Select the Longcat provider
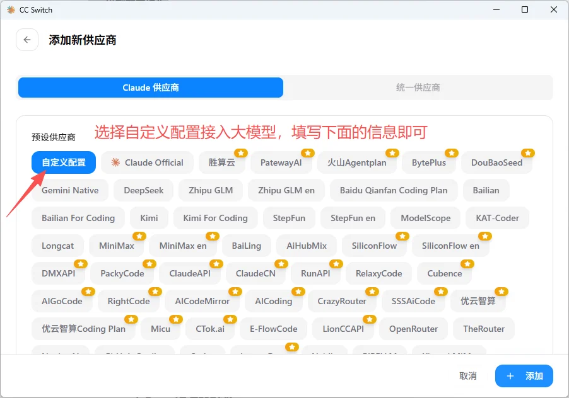 click(x=57, y=246)
